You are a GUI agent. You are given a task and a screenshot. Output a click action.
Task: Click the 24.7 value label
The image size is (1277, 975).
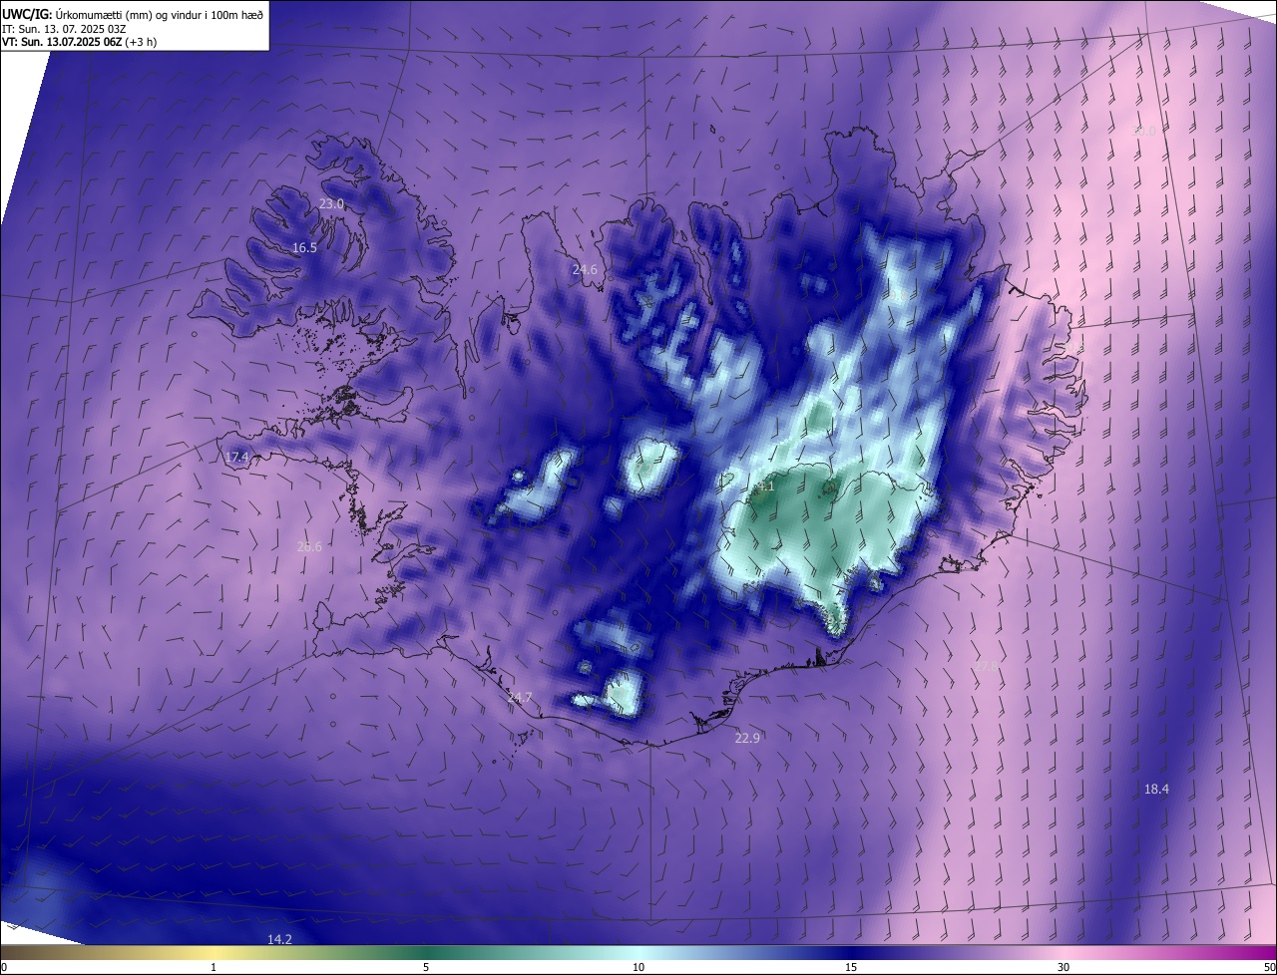pos(520,697)
